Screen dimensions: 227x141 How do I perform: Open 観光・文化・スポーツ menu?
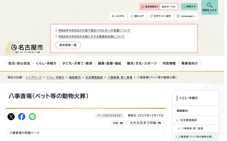[142, 63]
